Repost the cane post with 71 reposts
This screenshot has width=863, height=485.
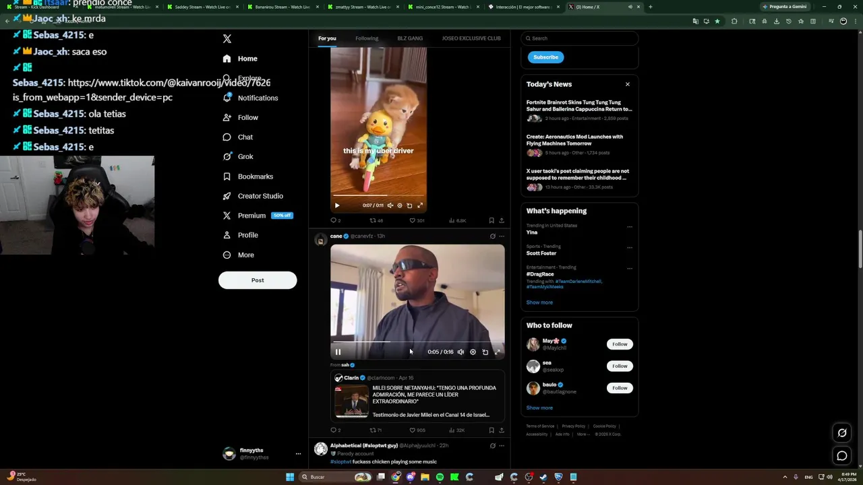(376, 430)
